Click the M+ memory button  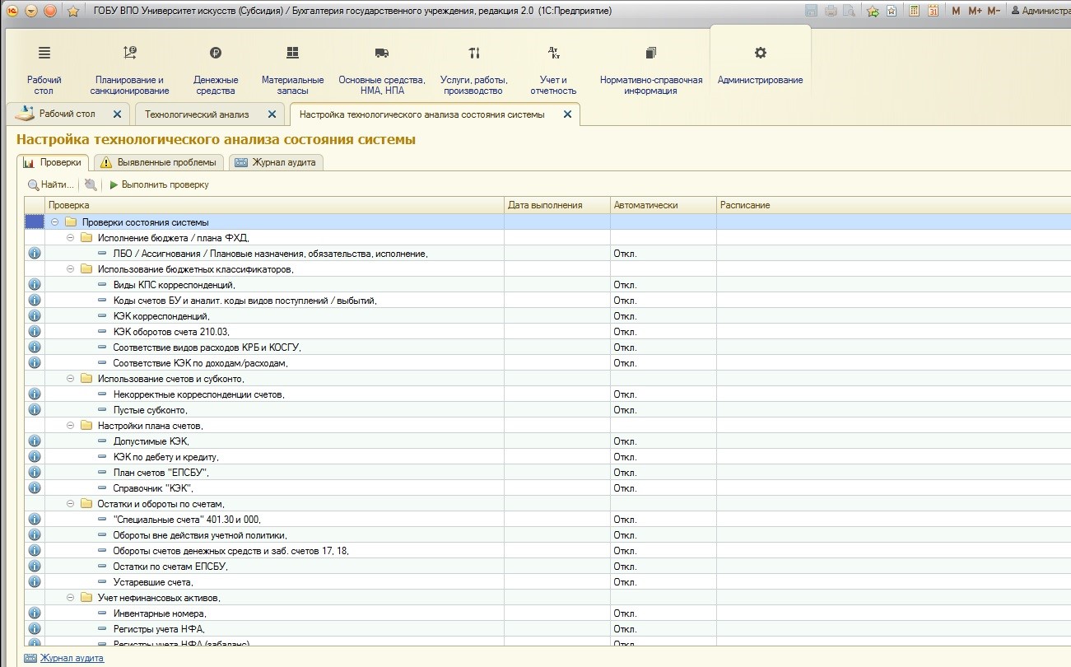(975, 11)
